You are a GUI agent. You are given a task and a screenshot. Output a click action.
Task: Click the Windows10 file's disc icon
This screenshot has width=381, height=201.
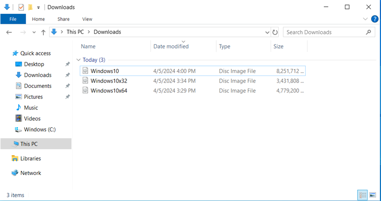(x=85, y=71)
